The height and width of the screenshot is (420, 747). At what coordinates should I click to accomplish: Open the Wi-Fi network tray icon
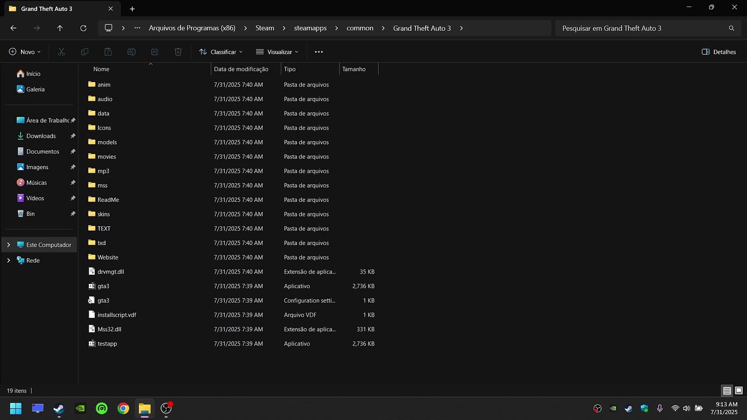(x=675, y=408)
